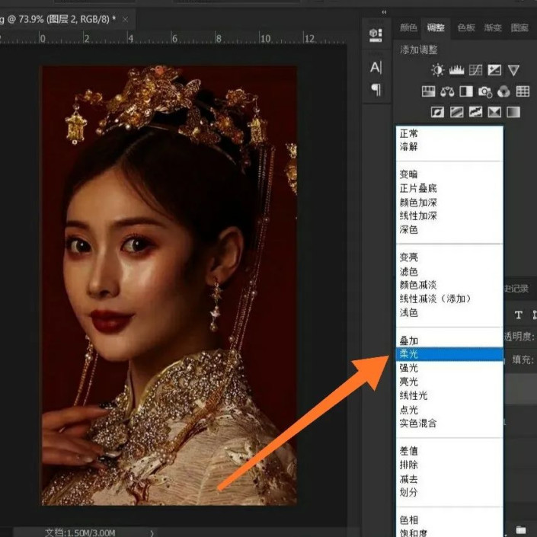Add a Channel Mixer adjustment
Image resolution: width=537 pixels, height=537 pixels.
click(503, 91)
